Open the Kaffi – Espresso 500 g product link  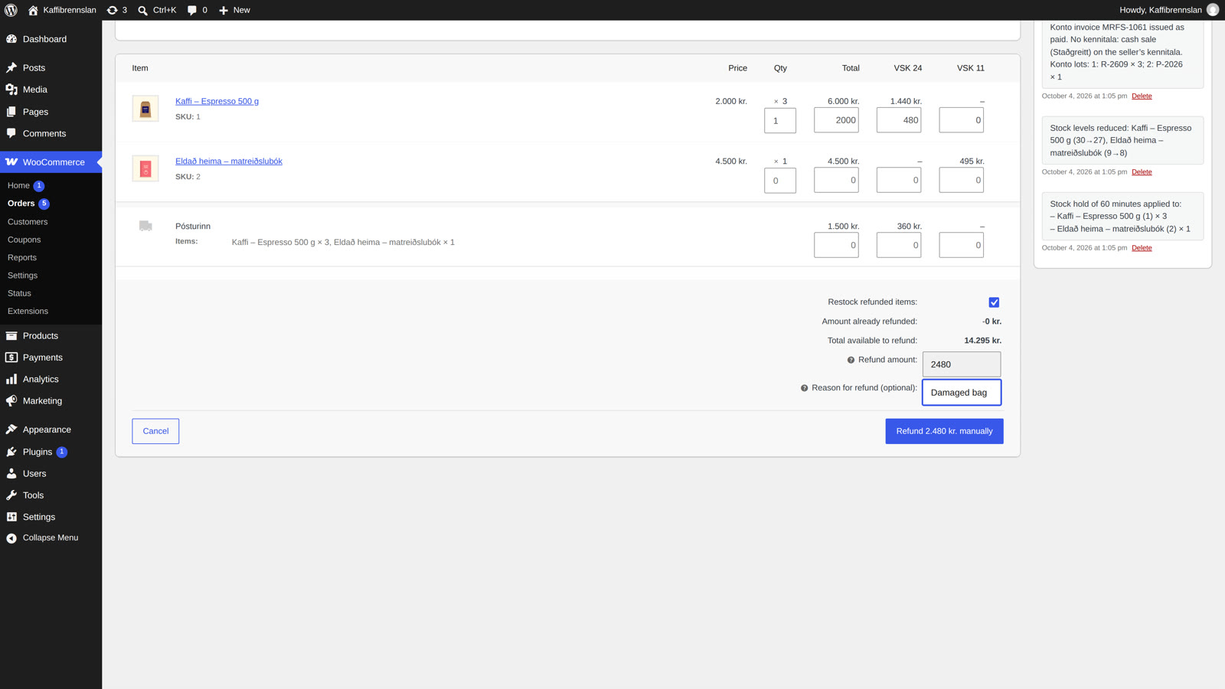coord(217,101)
